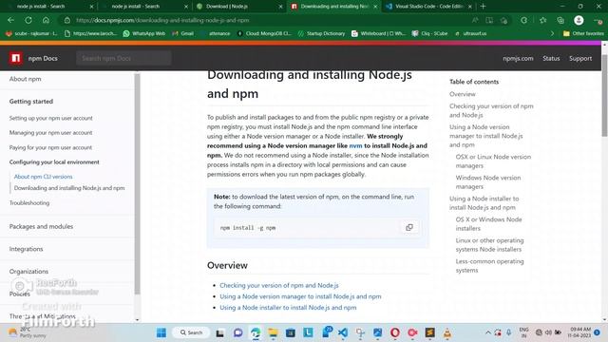Expand Packages and modules section

pos(41,226)
